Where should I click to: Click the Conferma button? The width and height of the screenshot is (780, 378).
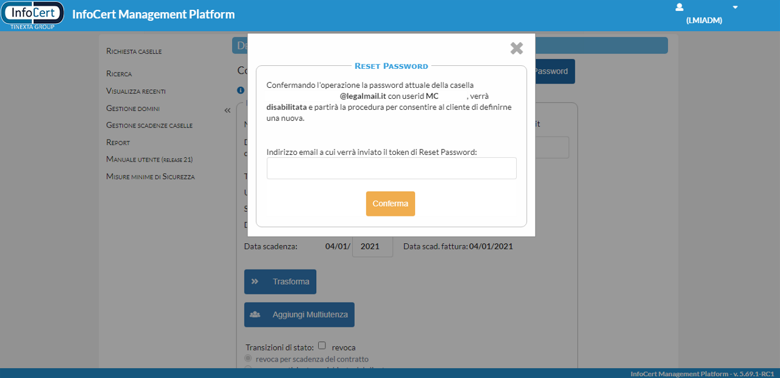coord(390,204)
